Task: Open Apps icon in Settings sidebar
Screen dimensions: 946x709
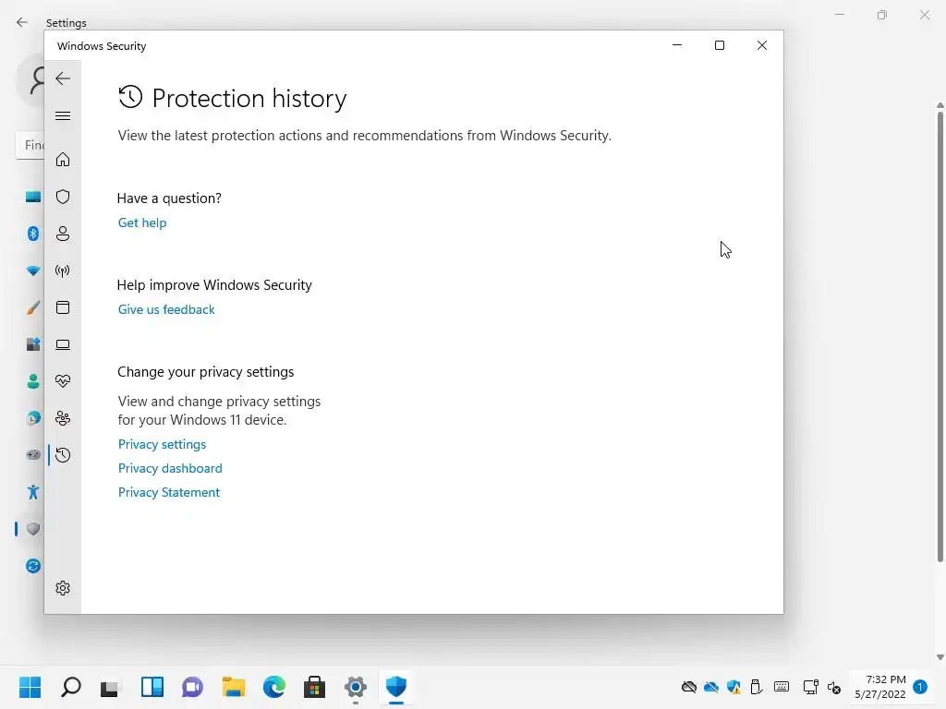Action: tap(33, 344)
